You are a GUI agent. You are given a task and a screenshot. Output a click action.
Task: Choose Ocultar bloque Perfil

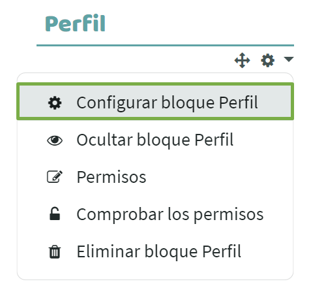click(155, 140)
